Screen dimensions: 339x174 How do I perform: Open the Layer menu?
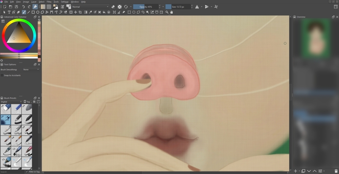click(x=34, y=2)
